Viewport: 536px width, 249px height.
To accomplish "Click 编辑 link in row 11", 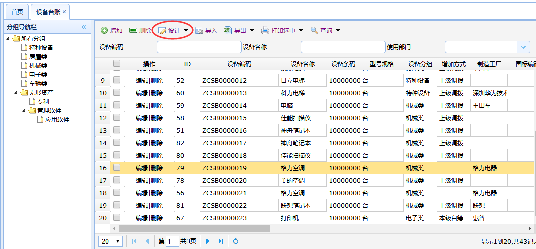I will click(x=142, y=105).
